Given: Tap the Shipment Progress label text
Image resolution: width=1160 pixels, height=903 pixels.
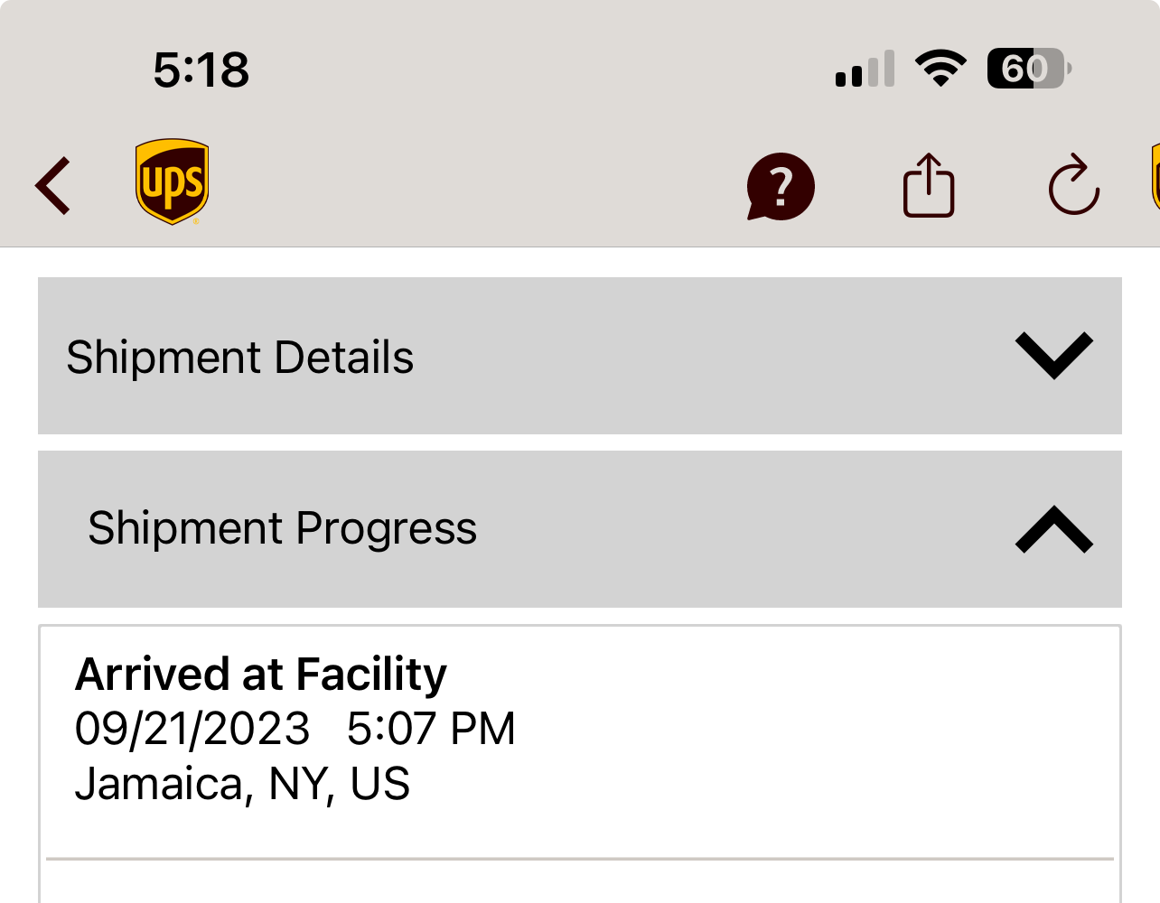Looking at the screenshot, I should point(282,529).
